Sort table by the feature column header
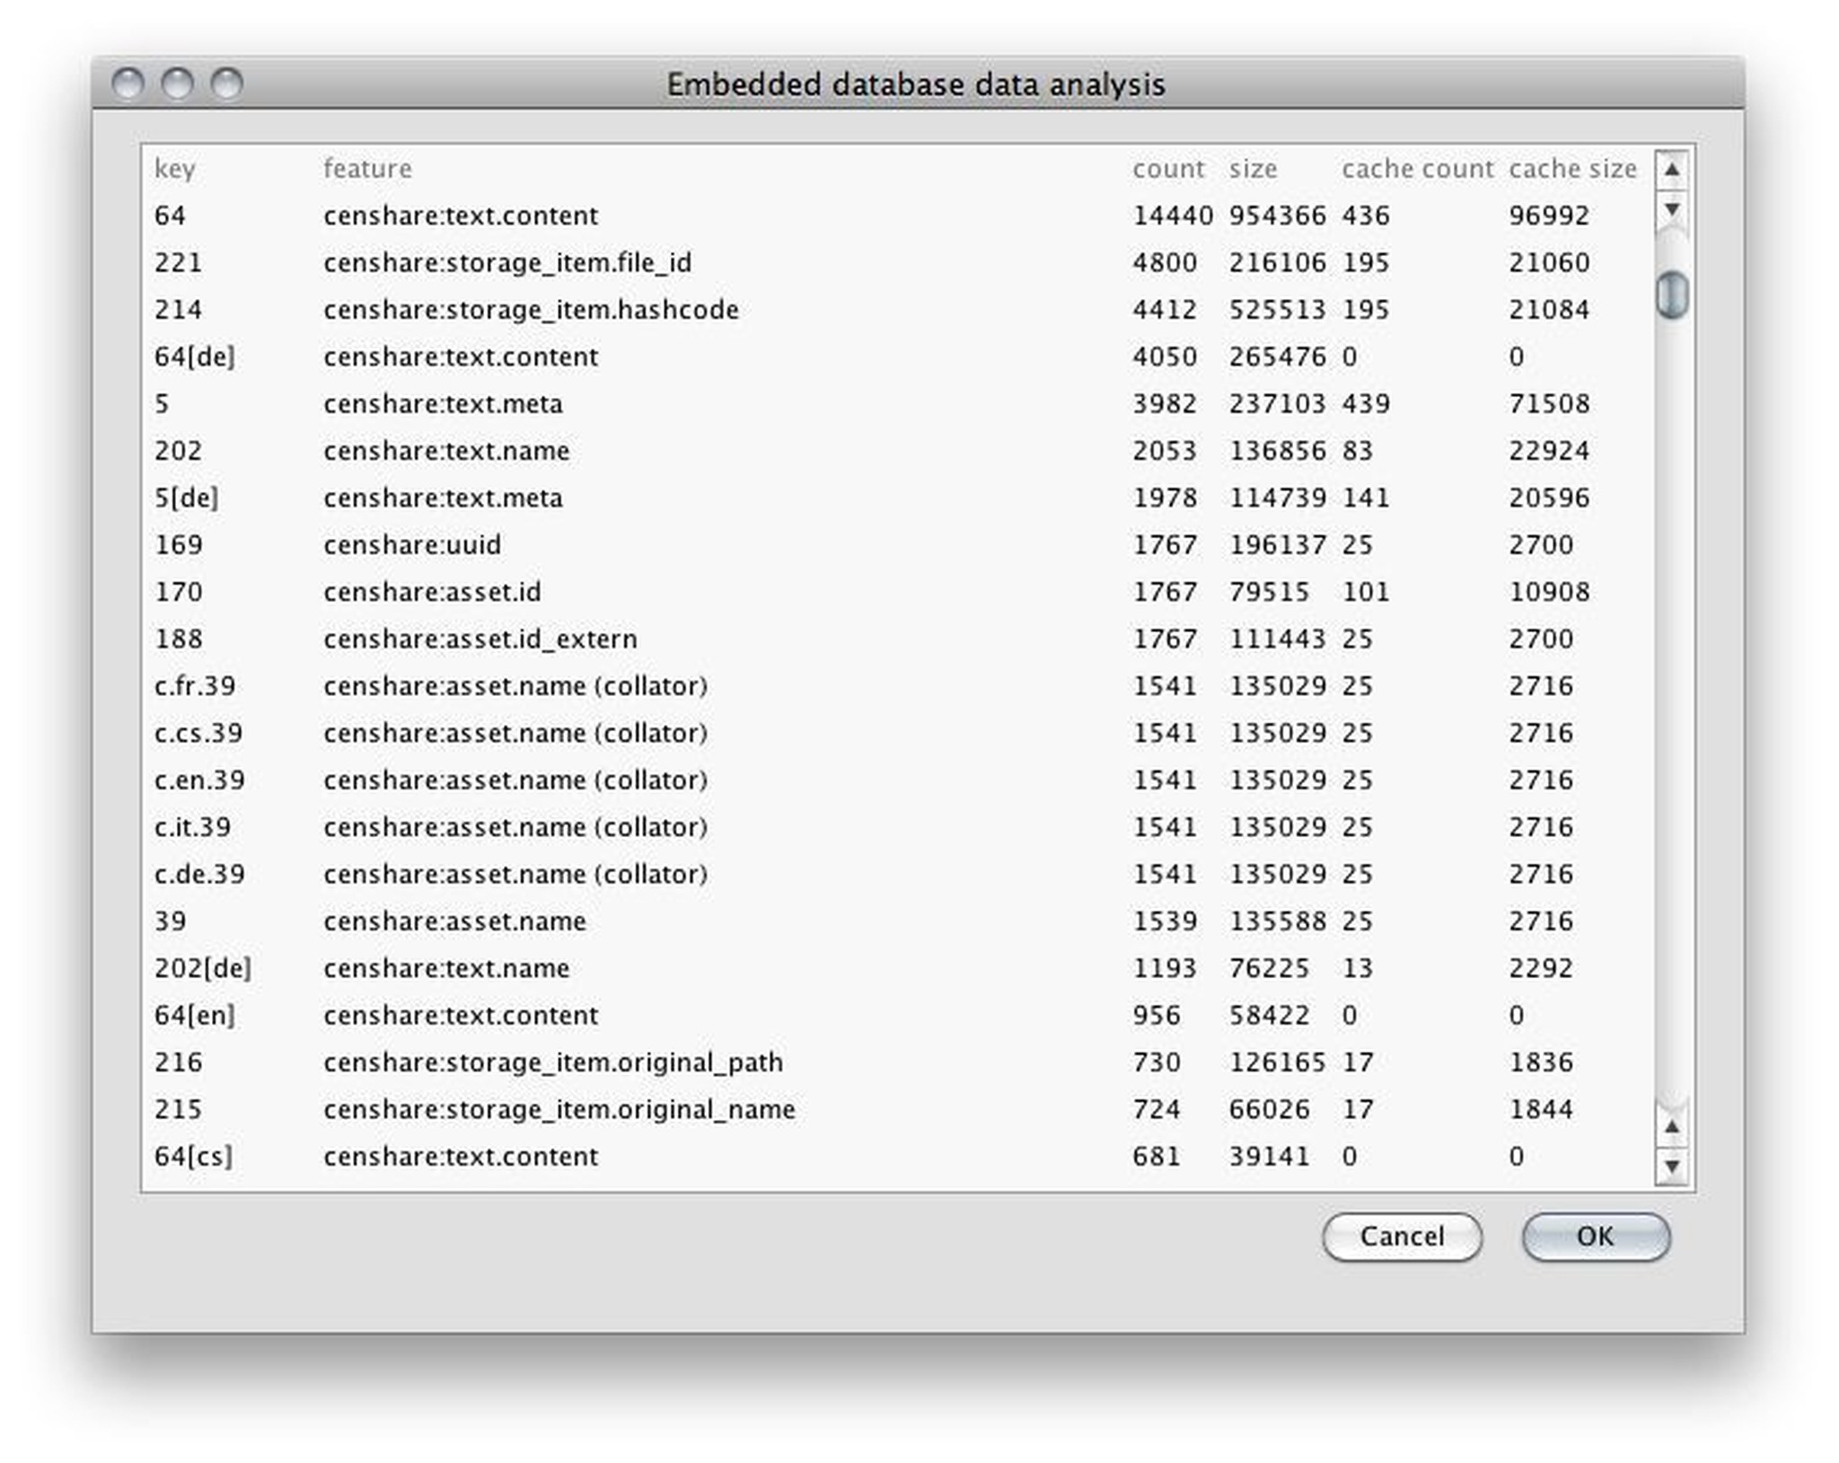 367,169
